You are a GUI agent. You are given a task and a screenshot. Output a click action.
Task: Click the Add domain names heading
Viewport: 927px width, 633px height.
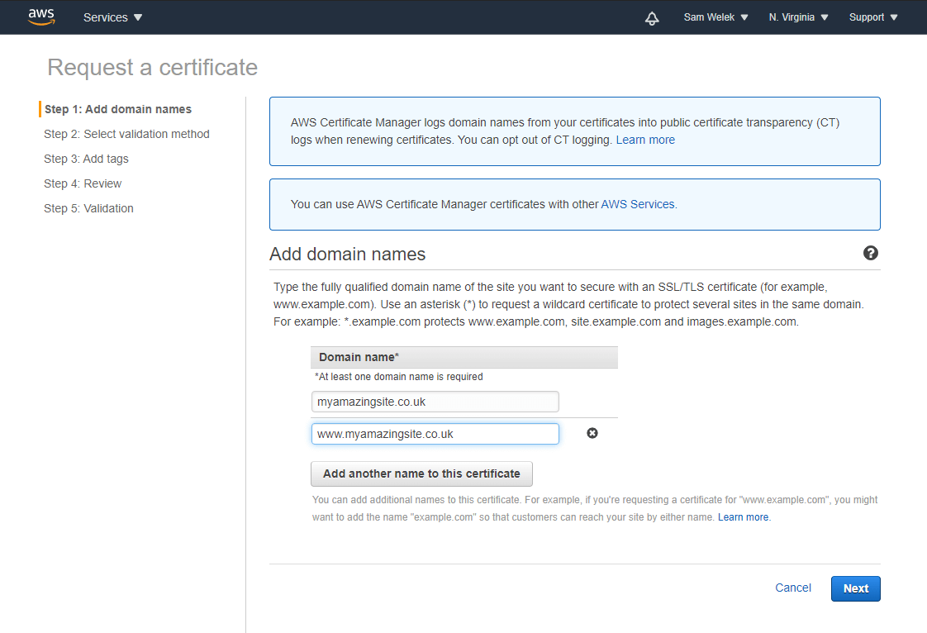tap(348, 254)
